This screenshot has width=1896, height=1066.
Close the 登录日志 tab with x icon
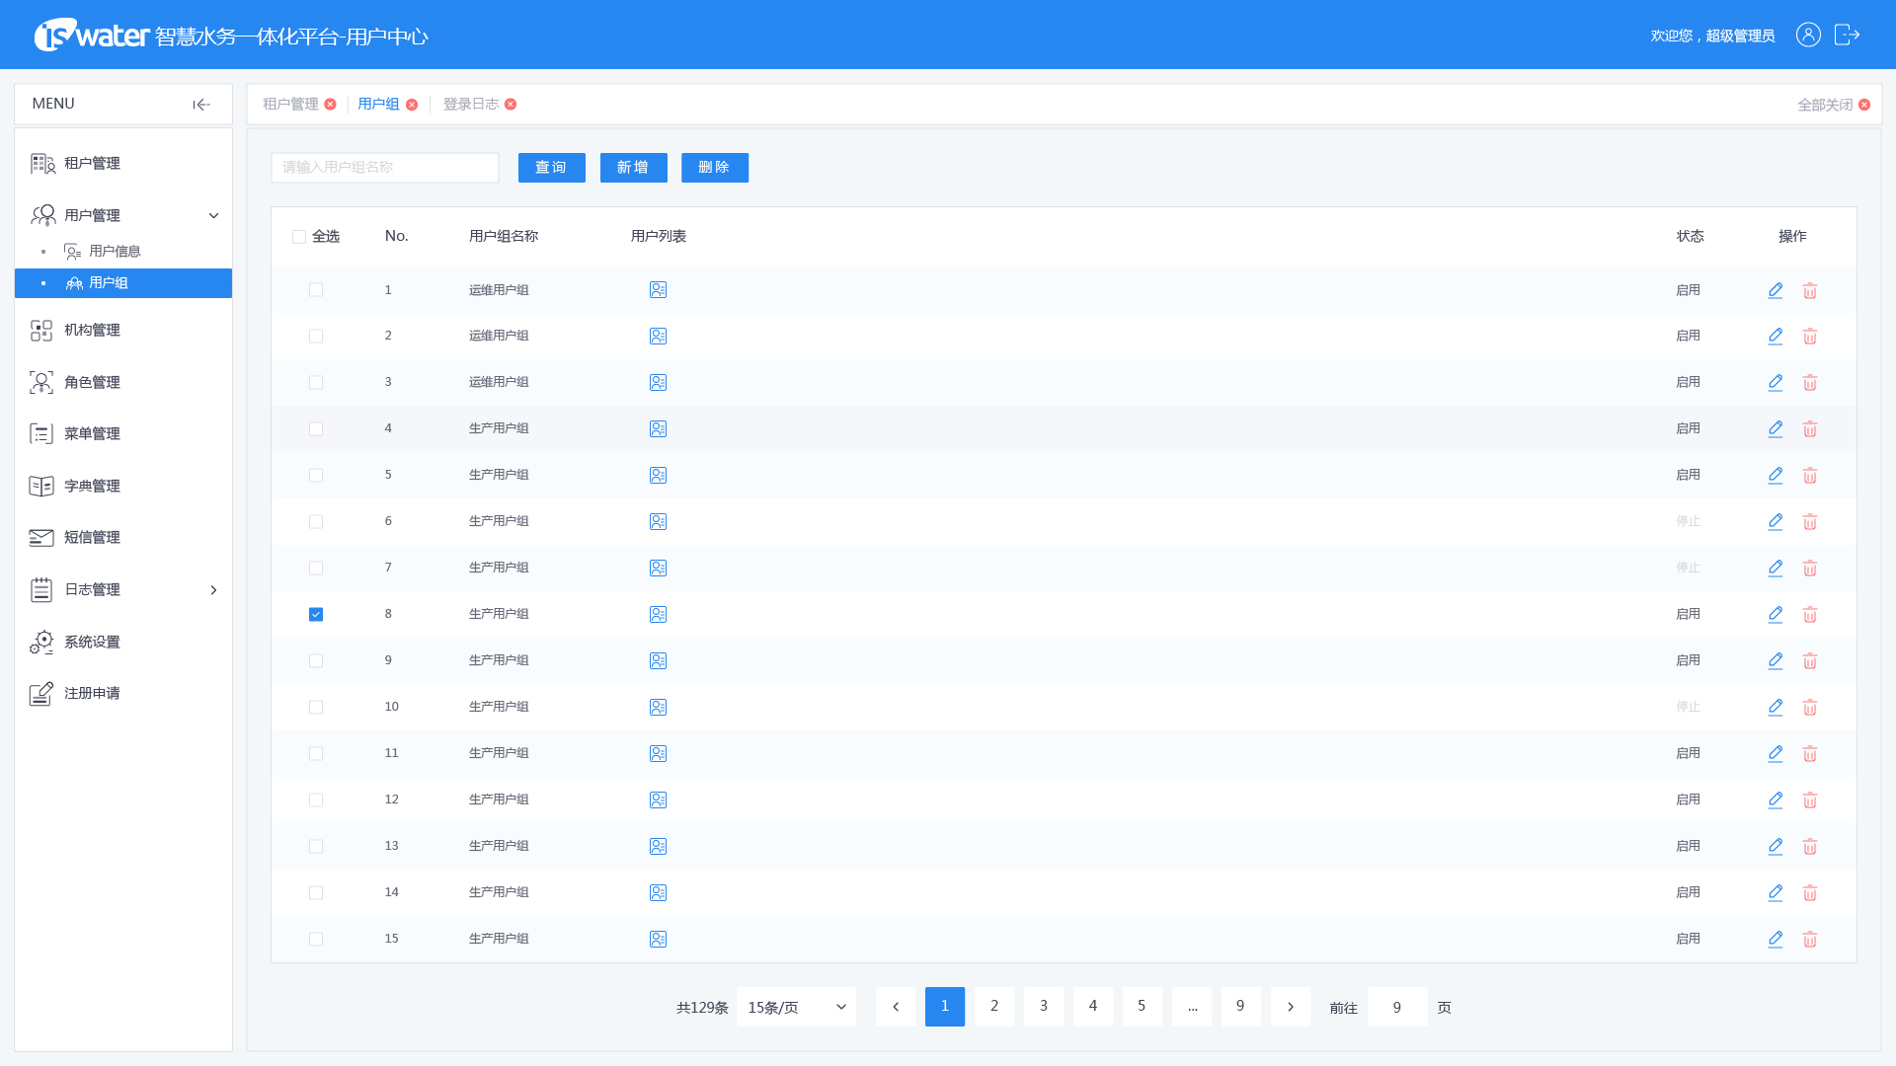[x=511, y=105]
